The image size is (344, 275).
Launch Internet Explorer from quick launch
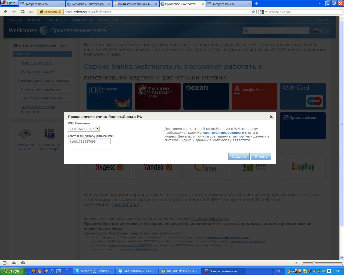(52, 271)
